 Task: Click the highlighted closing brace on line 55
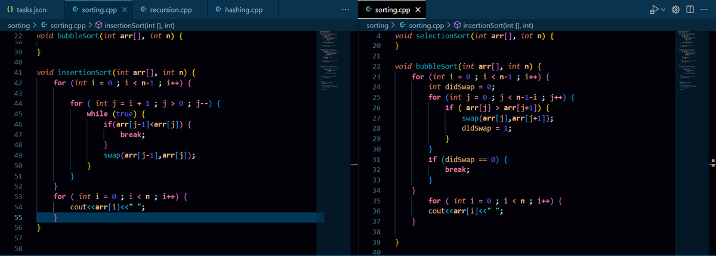[55, 217]
